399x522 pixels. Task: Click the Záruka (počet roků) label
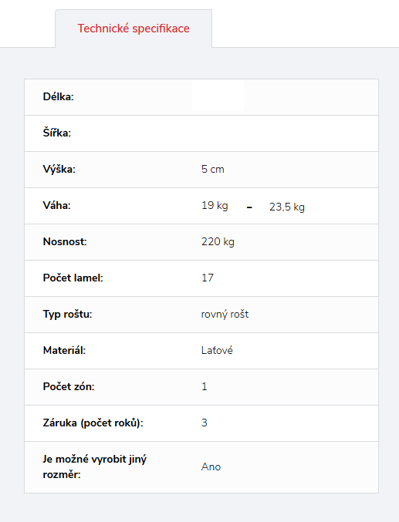pyautogui.click(x=93, y=423)
